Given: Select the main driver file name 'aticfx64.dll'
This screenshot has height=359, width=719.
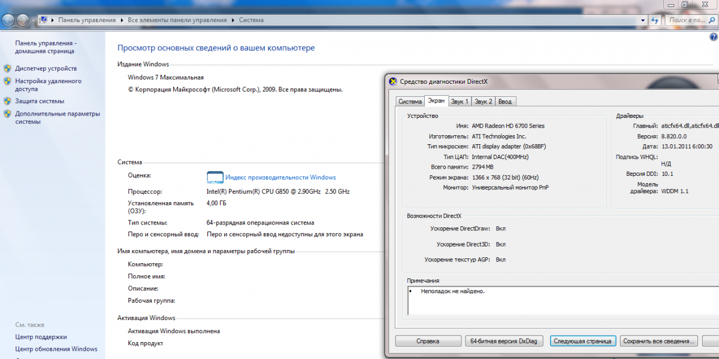Looking at the screenshot, I should pos(676,126).
